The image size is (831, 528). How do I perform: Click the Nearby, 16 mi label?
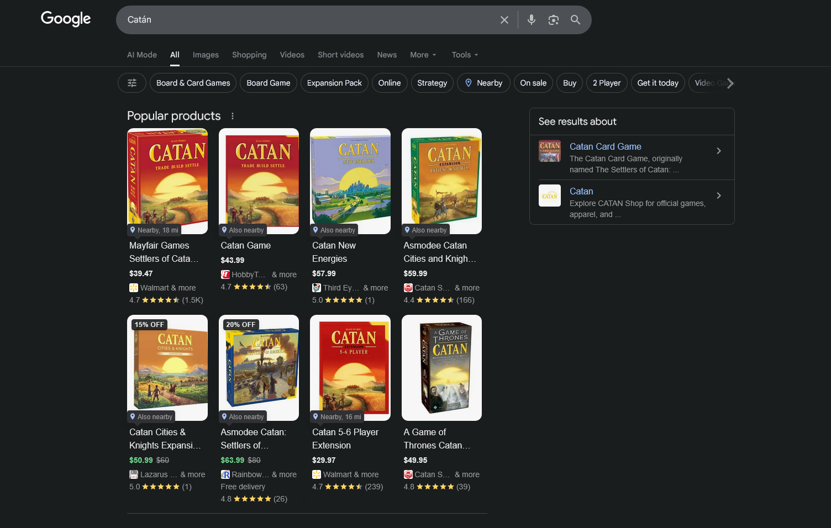[337, 416]
